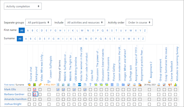Screen dimensions: 184x107
Task: Filter first name by letter M
Action: click(82, 31)
